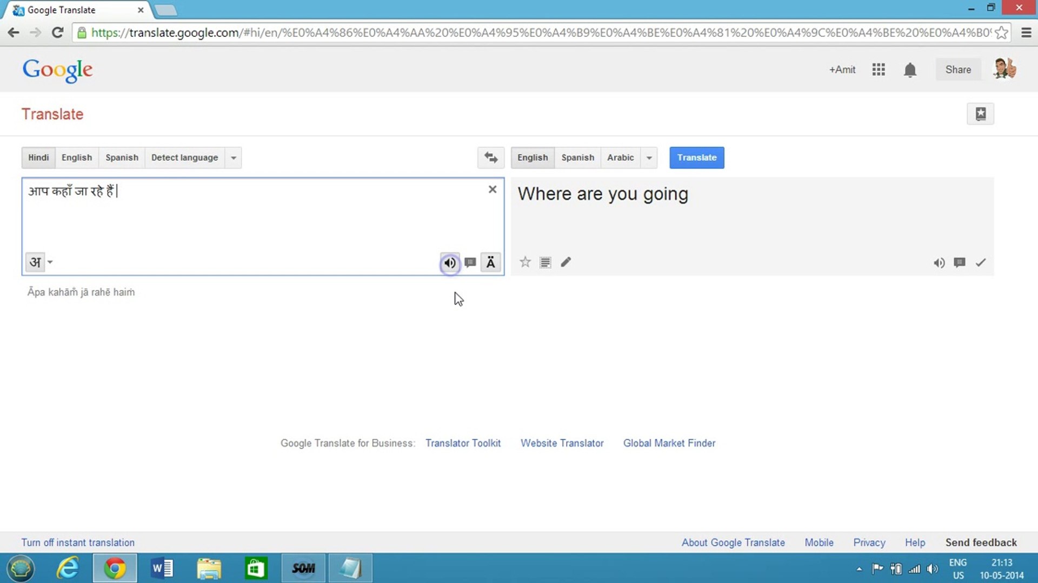Play the English translation audio

[x=939, y=263]
